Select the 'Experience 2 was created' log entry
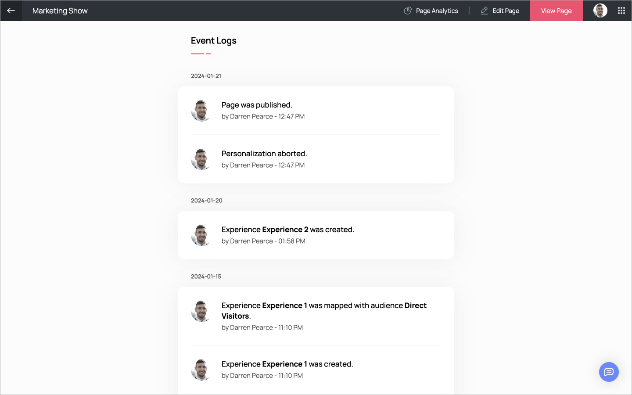The height and width of the screenshot is (395, 632). click(x=316, y=235)
